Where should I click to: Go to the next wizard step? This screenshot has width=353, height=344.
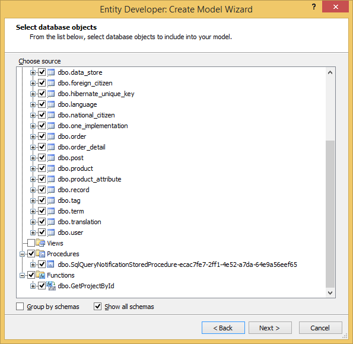click(270, 328)
